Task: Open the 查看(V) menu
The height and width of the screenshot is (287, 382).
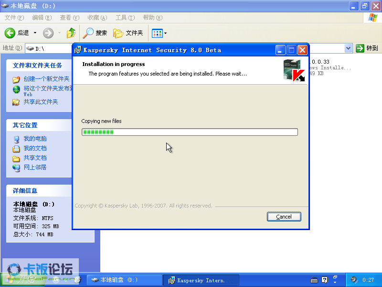Action: click(x=70, y=18)
